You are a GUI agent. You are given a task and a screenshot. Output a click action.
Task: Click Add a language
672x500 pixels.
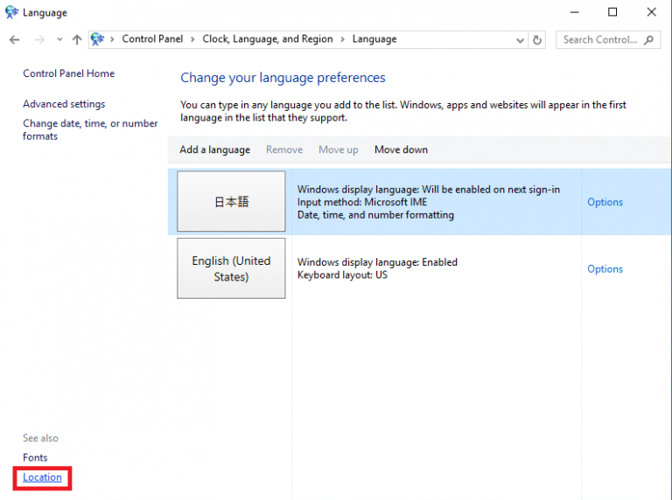pyautogui.click(x=214, y=149)
